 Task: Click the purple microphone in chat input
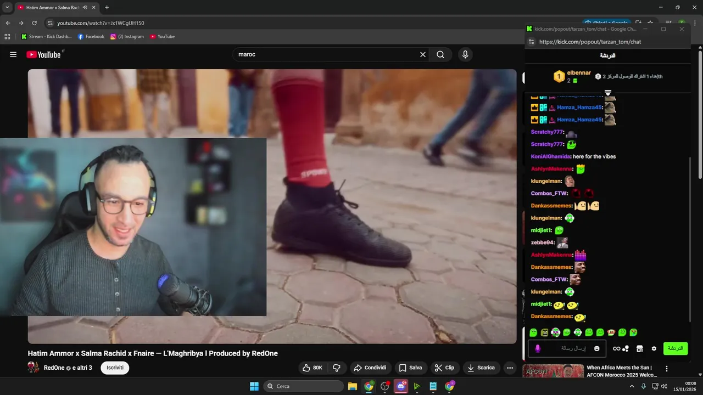click(538, 348)
